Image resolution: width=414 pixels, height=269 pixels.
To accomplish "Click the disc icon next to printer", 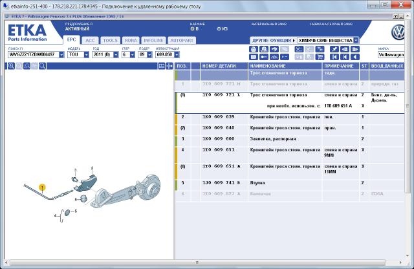I will click(264, 49).
